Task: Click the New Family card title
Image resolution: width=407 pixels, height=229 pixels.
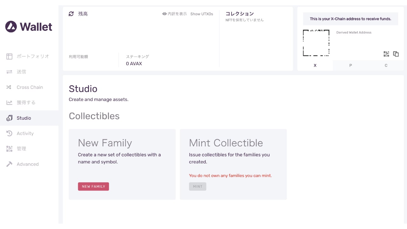Action: [105, 143]
